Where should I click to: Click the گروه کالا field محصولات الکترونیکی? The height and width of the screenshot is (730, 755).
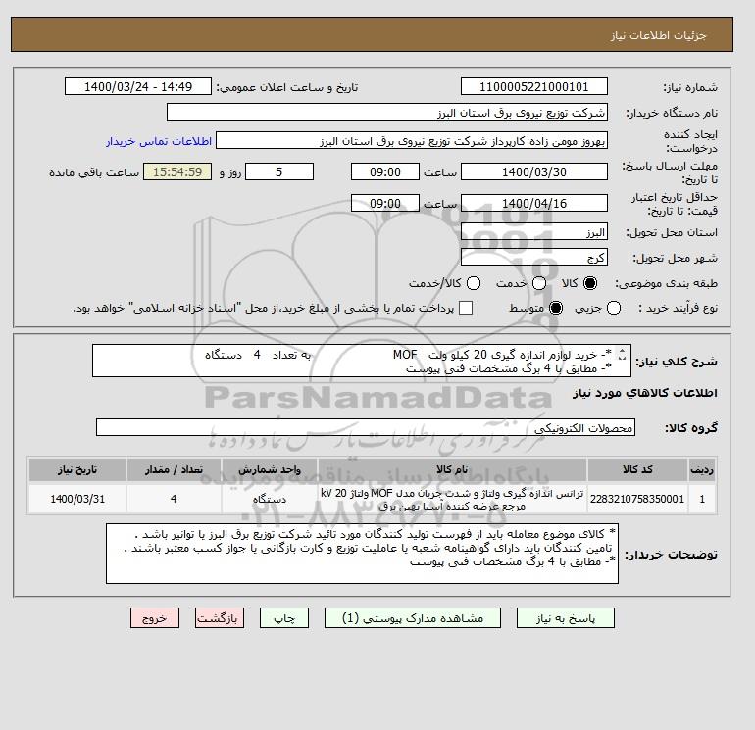point(366,427)
